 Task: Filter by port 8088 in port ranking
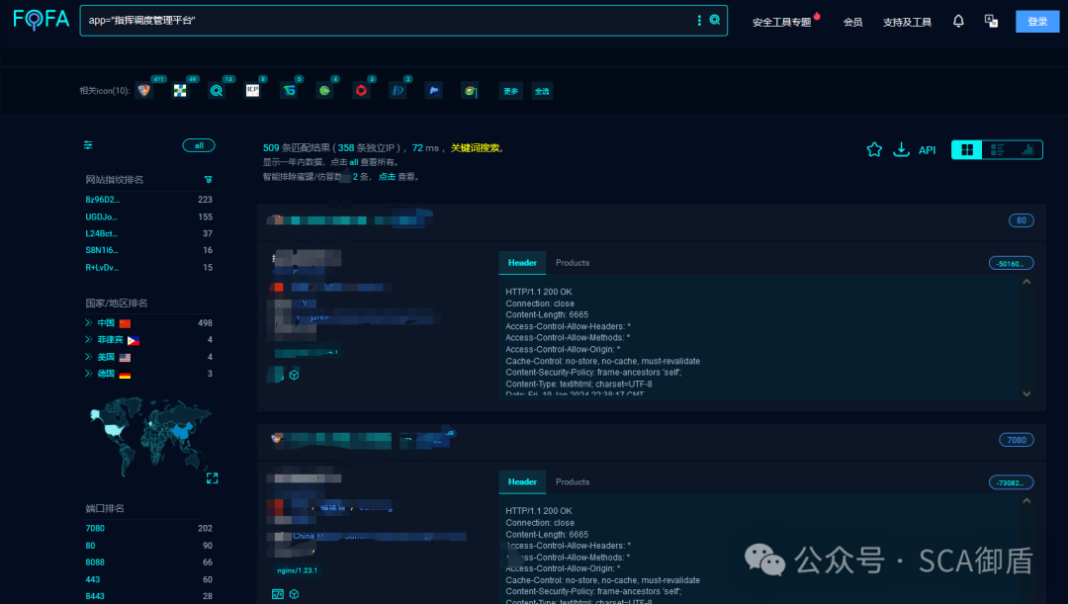click(x=95, y=562)
